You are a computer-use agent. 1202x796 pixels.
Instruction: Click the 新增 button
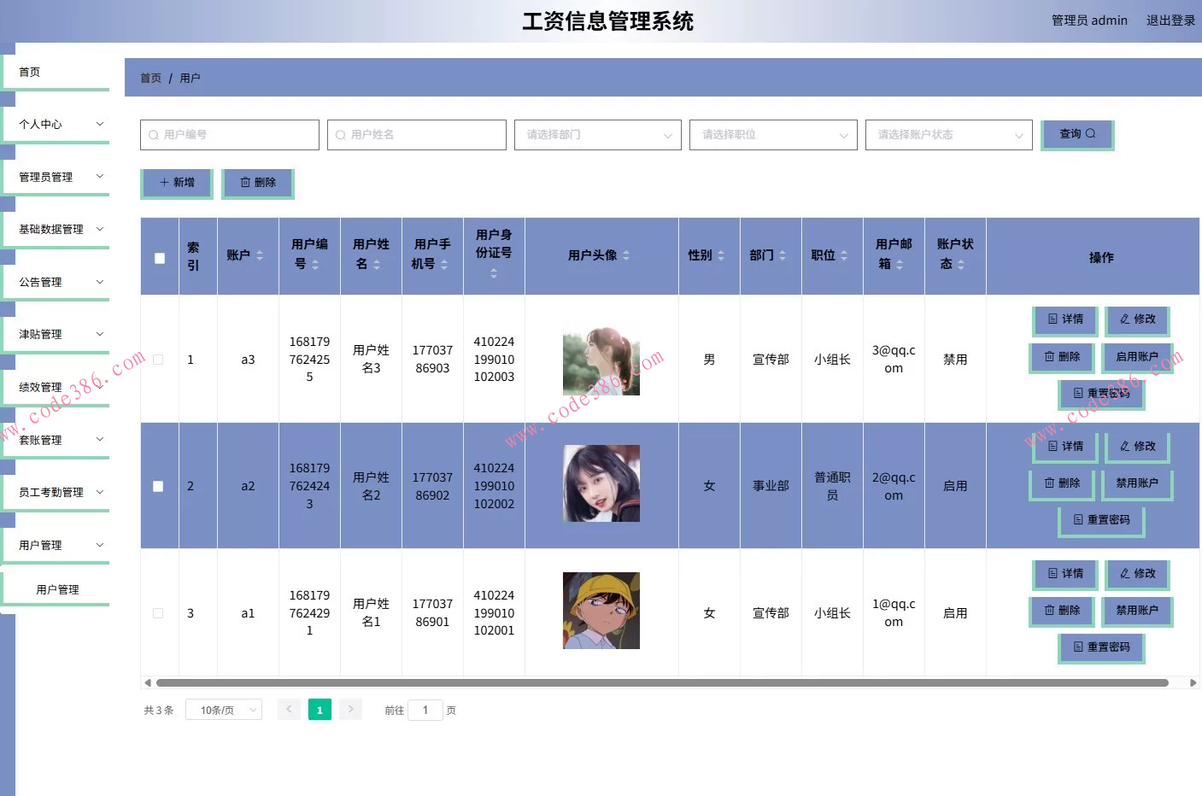tap(176, 183)
